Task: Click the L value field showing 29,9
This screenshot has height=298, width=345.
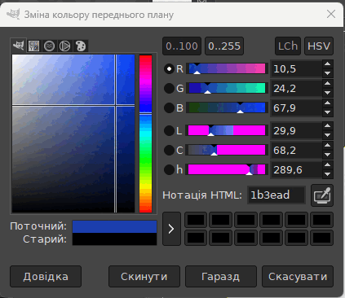Action: pos(297,131)
